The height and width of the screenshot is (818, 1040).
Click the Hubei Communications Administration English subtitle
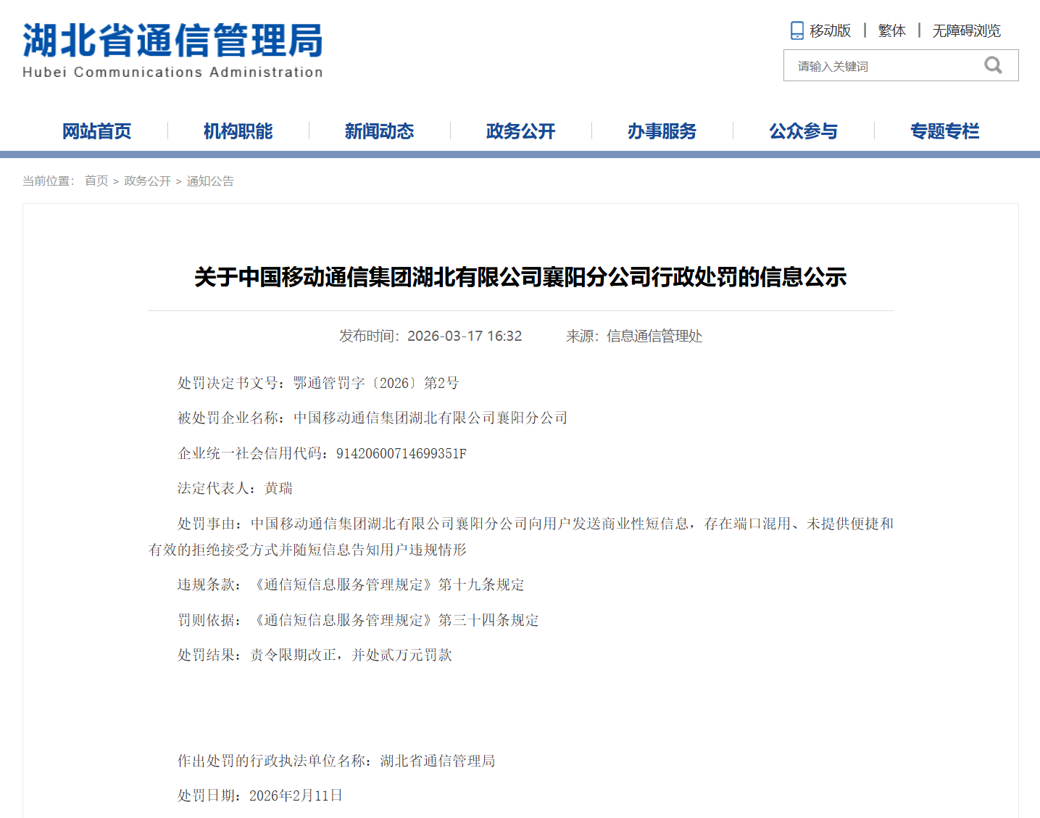pyautogui.click(x=172, y=72)
